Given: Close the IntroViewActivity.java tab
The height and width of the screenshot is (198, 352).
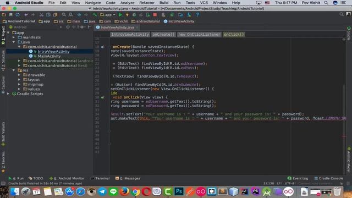Looking at the screenshot, I should point(137,28).
